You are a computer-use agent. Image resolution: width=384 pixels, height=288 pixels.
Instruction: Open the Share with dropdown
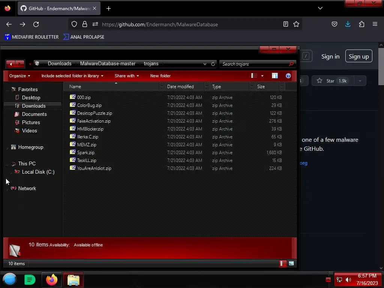(127, 76)
